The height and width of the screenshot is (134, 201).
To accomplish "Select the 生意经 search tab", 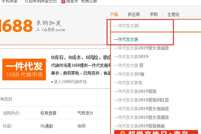I will [x=173, y=14].
